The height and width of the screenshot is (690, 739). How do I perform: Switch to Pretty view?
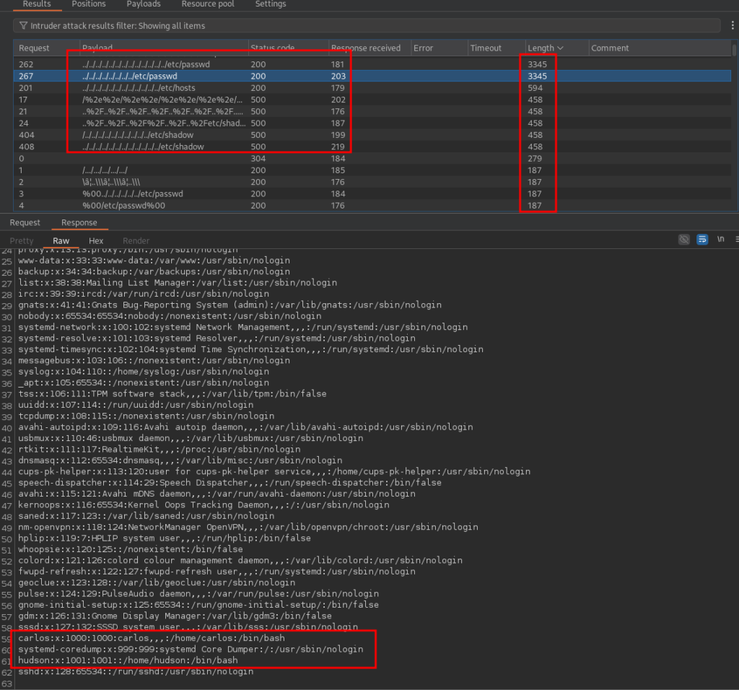(x=22, y=240)
